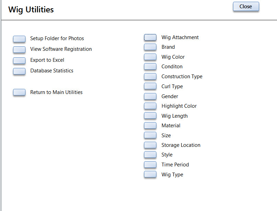Image resolution: width=277 pixels, height=211 pixels.
Task: Return to Main Utilities
Action: coord(19,92)
